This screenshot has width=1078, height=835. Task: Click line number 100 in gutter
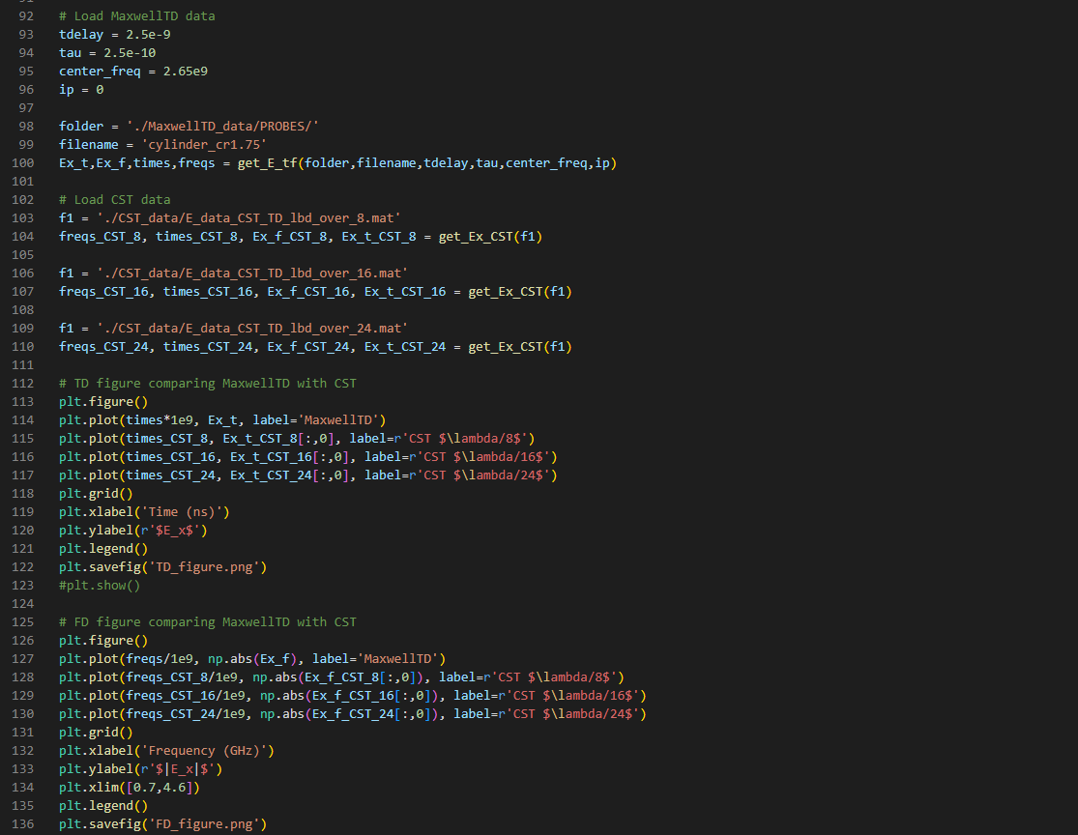point(22,163)
